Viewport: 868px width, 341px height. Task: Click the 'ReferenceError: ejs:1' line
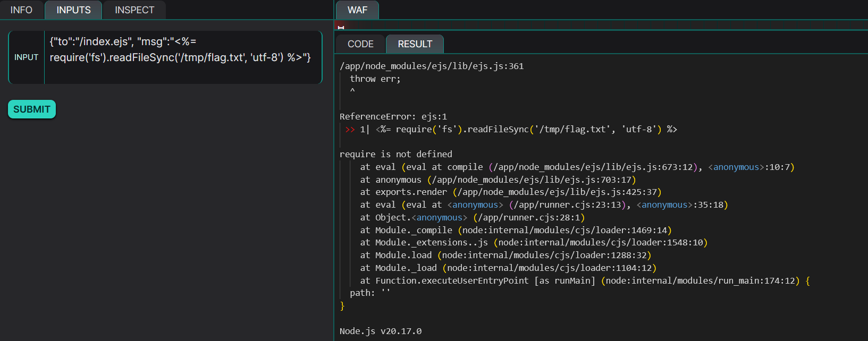(393, 116)
